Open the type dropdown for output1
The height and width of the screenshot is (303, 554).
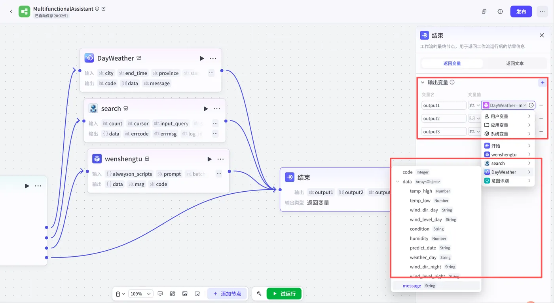474,105
